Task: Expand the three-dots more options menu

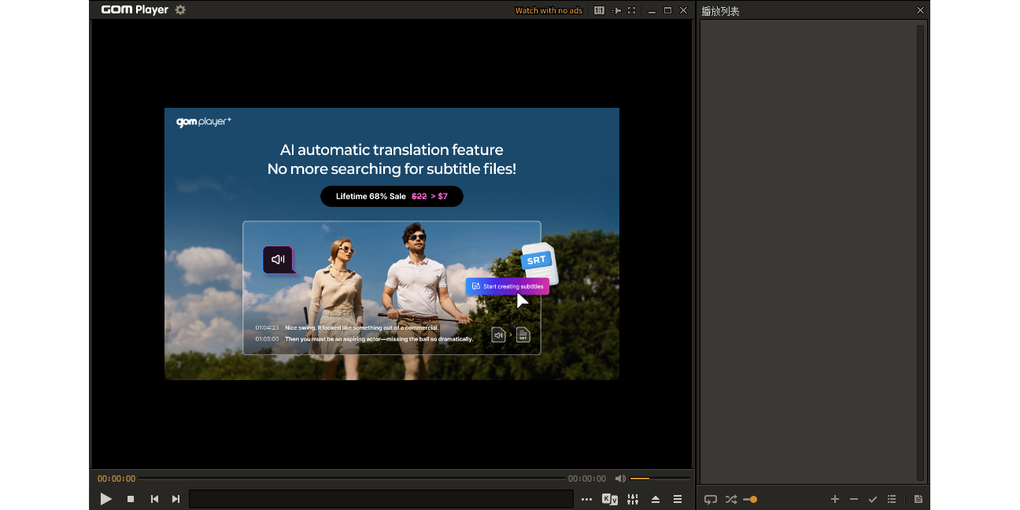Action: (x=586, y=499)
